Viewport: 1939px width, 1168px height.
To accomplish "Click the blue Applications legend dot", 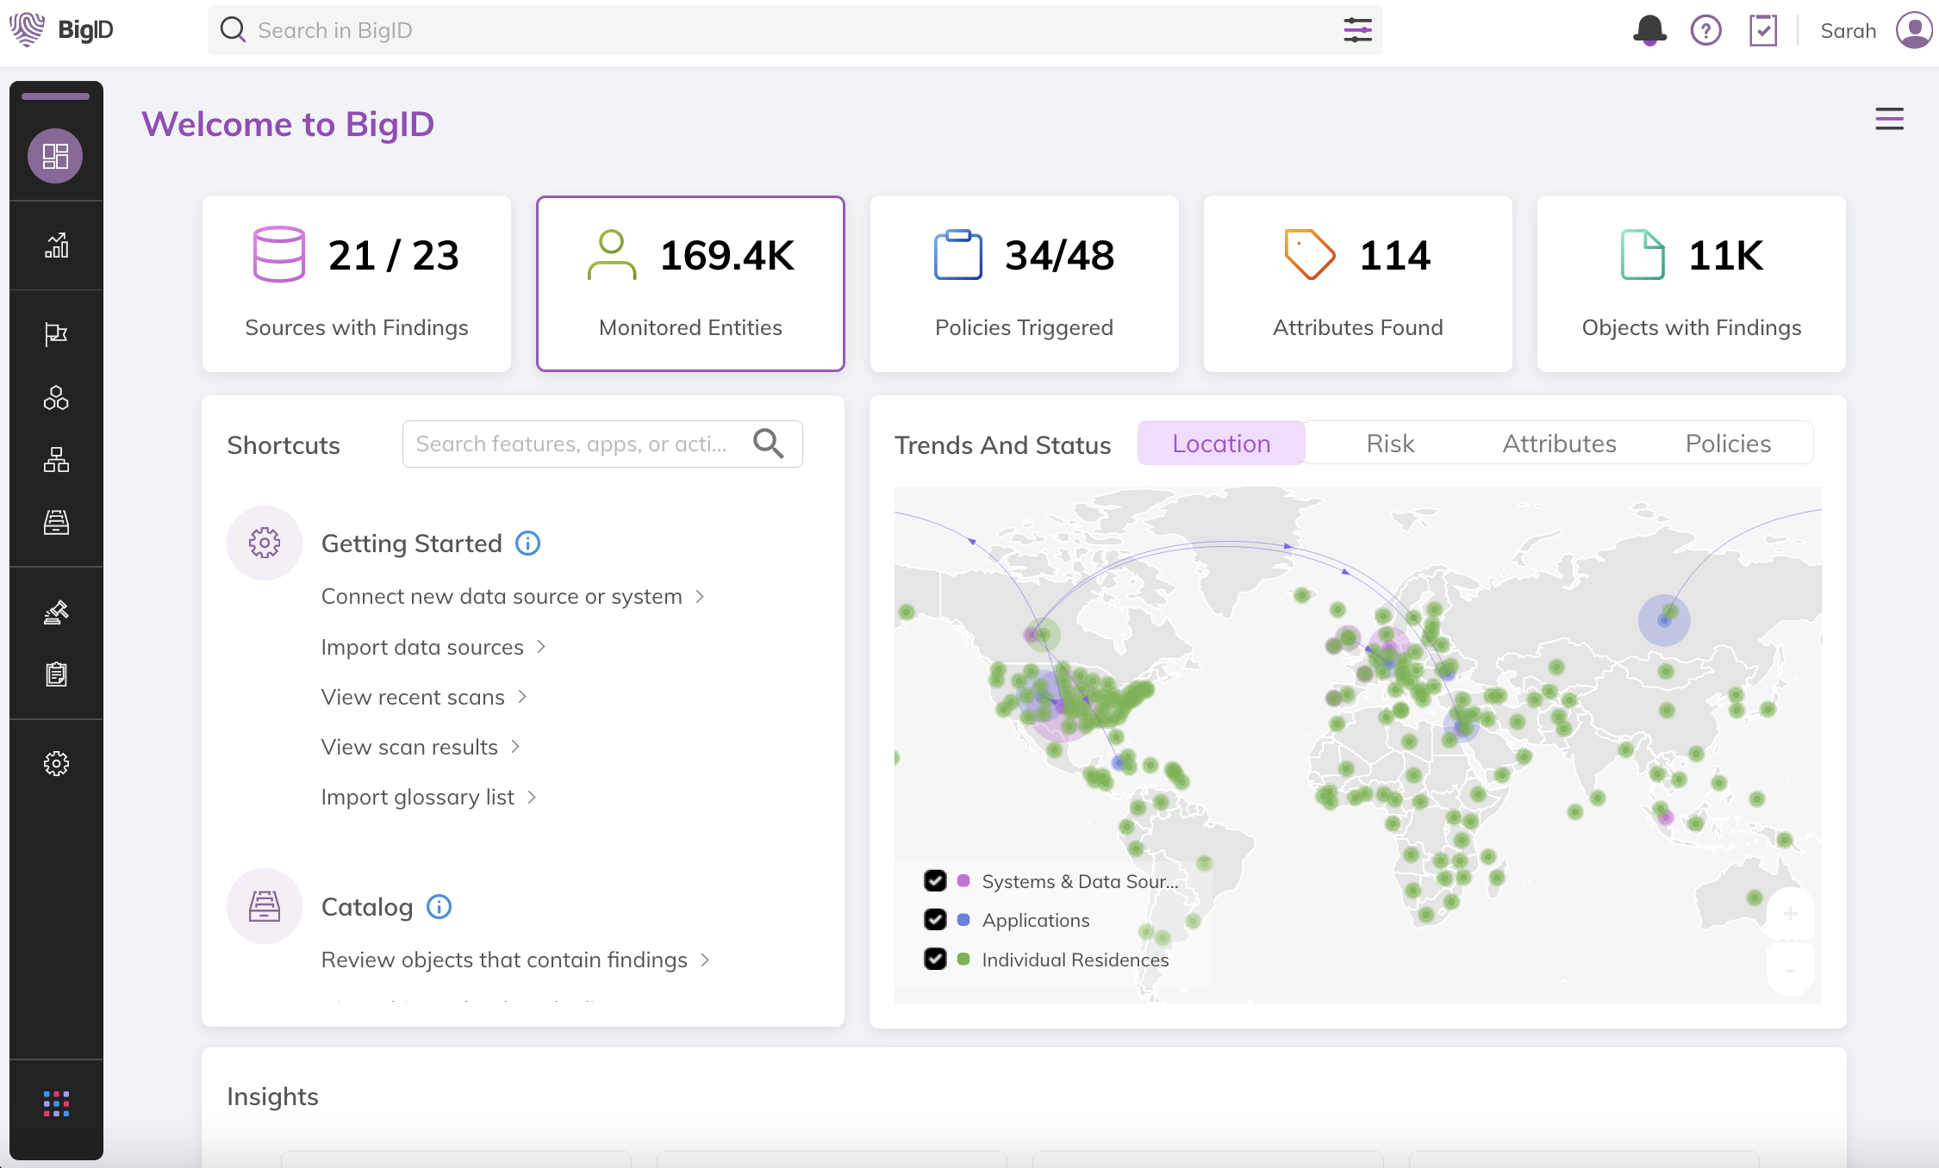I will (x=963, y=919).
